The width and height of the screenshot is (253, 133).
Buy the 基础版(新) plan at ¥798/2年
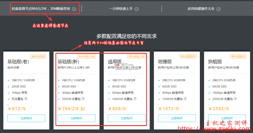pyautogui.click(x=76, y=118)
